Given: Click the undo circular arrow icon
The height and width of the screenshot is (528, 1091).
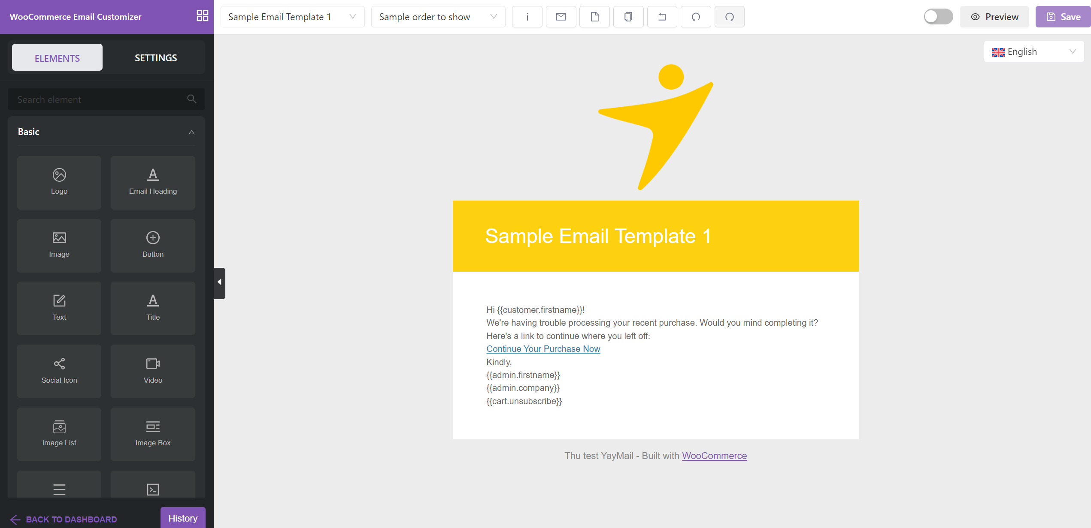Looking at the screenshot, I should [696, 17].
